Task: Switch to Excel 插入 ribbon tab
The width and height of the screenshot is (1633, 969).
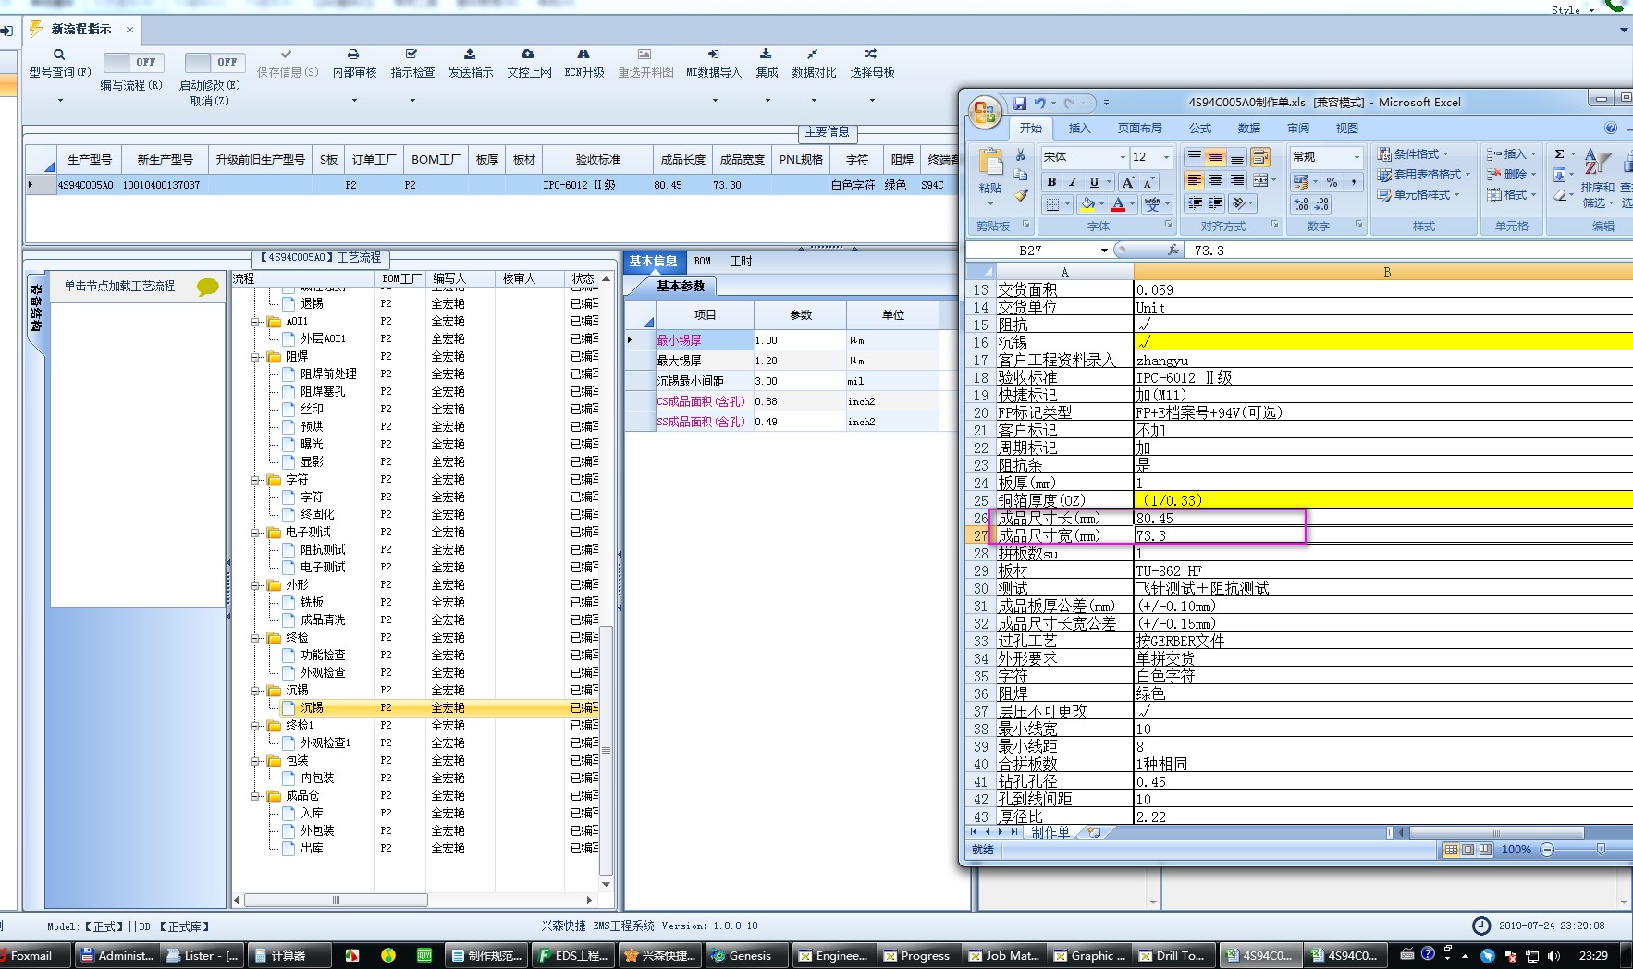Action: pyautogui.click(x=1079, y=129)
